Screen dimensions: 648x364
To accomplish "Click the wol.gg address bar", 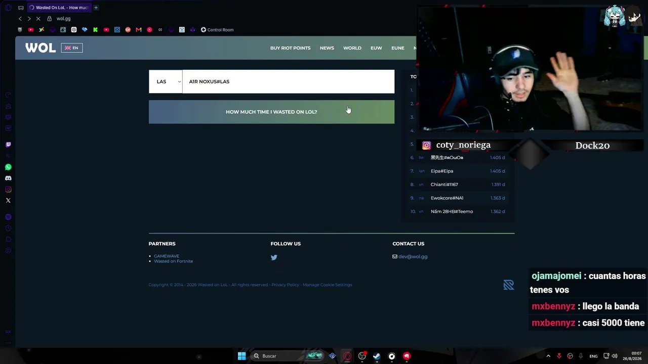I will click(x=63, y=19).
